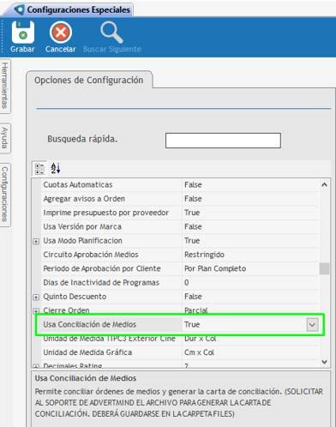The width and height of the screenshot is (336, 427).
Task: Click the scroll up arrow of property grid
Action: 324,185
